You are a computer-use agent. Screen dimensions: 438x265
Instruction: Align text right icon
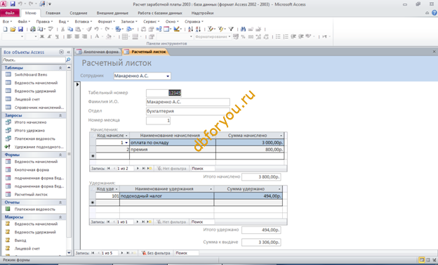84,37
